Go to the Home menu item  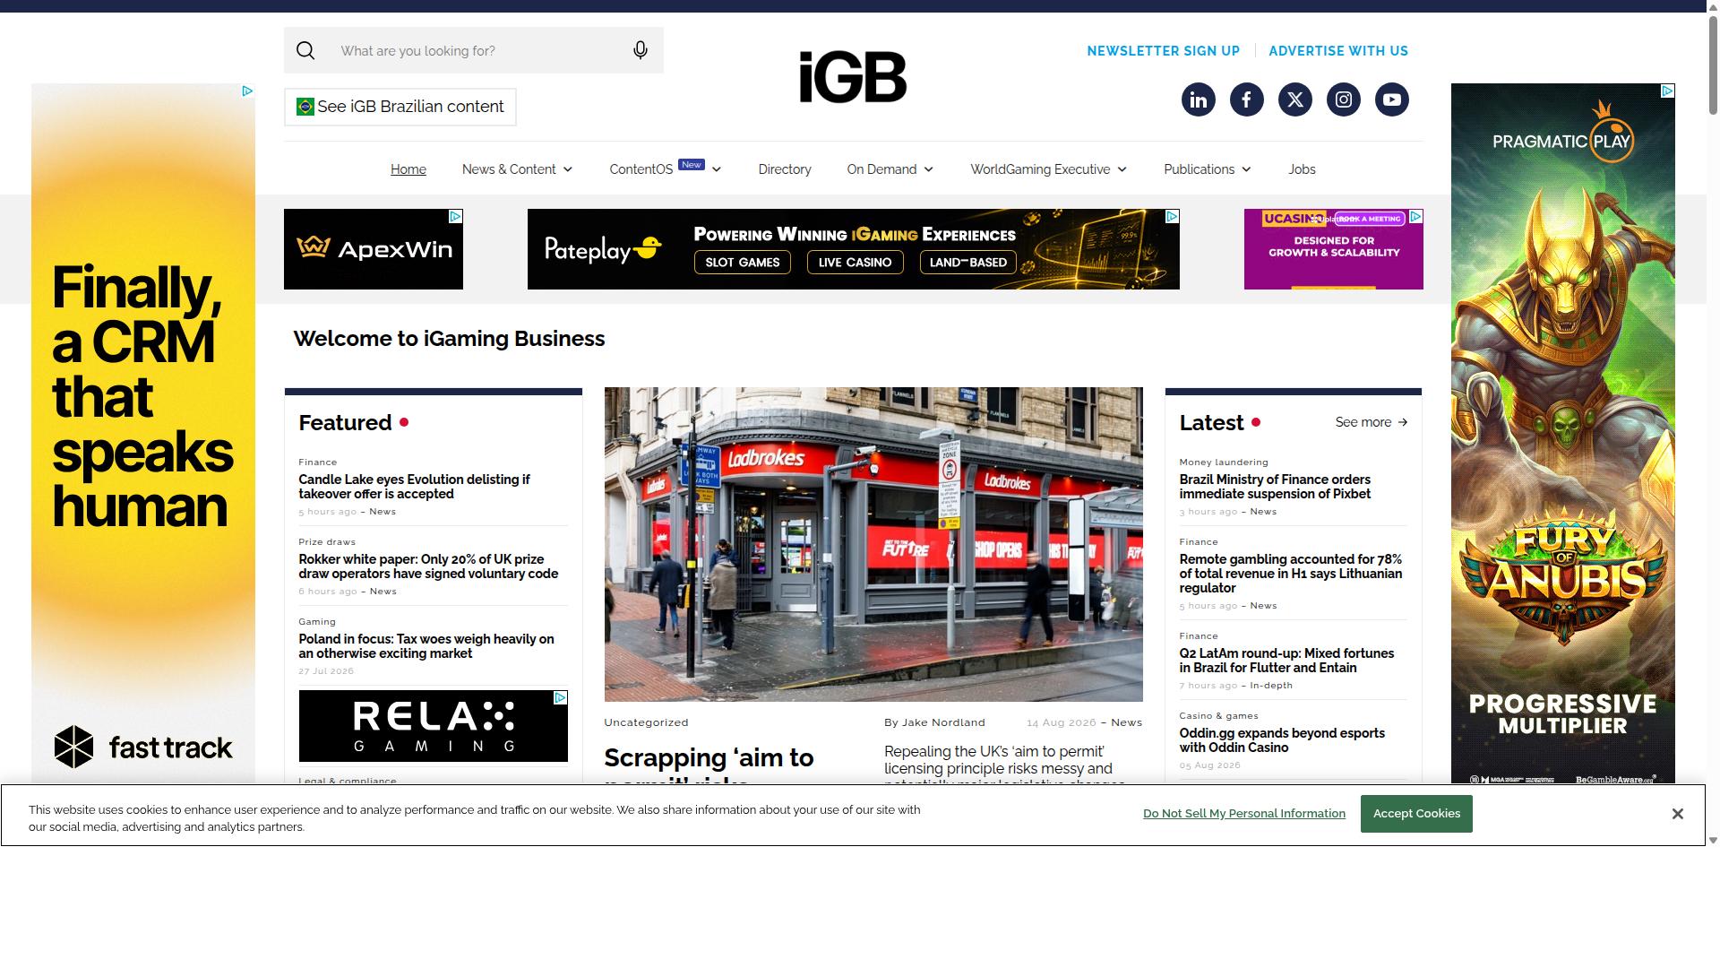(x=408, y=169)
